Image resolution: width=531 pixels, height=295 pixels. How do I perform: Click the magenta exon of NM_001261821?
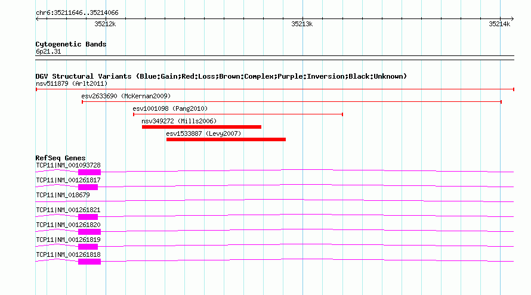[x=88, y=217]
